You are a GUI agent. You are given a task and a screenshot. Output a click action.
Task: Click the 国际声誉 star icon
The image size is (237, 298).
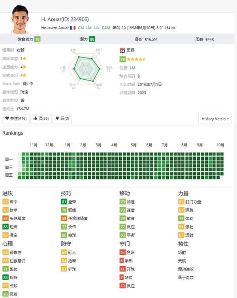(25, 59)
